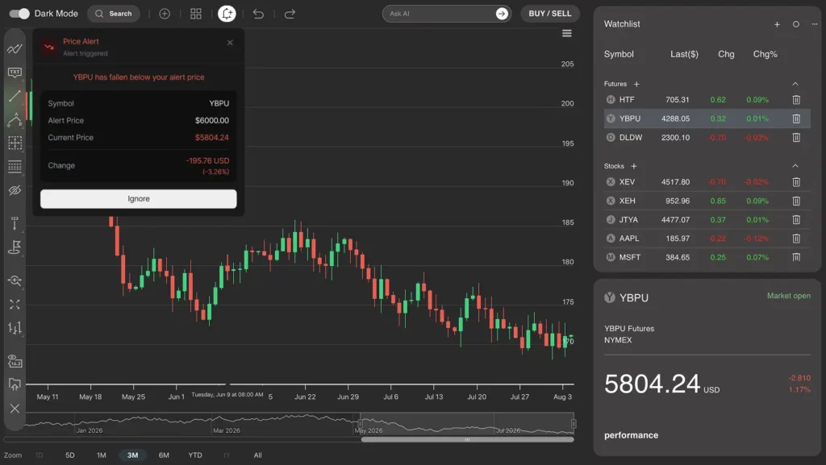
Task: Delete HTF from the watchlist with trash icon
Action: click(796, 99)
